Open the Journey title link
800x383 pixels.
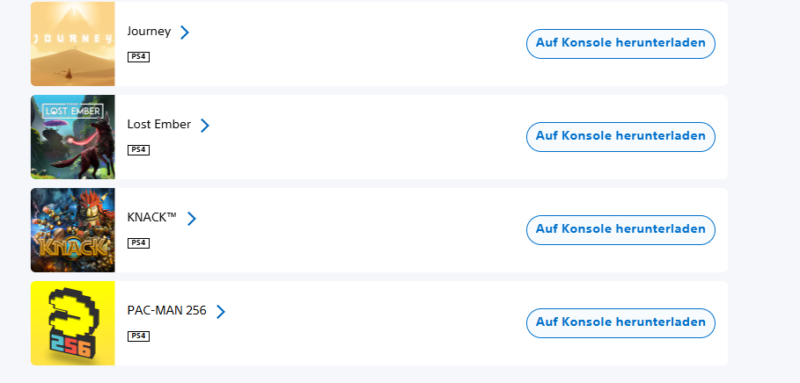tap(149, 32)
